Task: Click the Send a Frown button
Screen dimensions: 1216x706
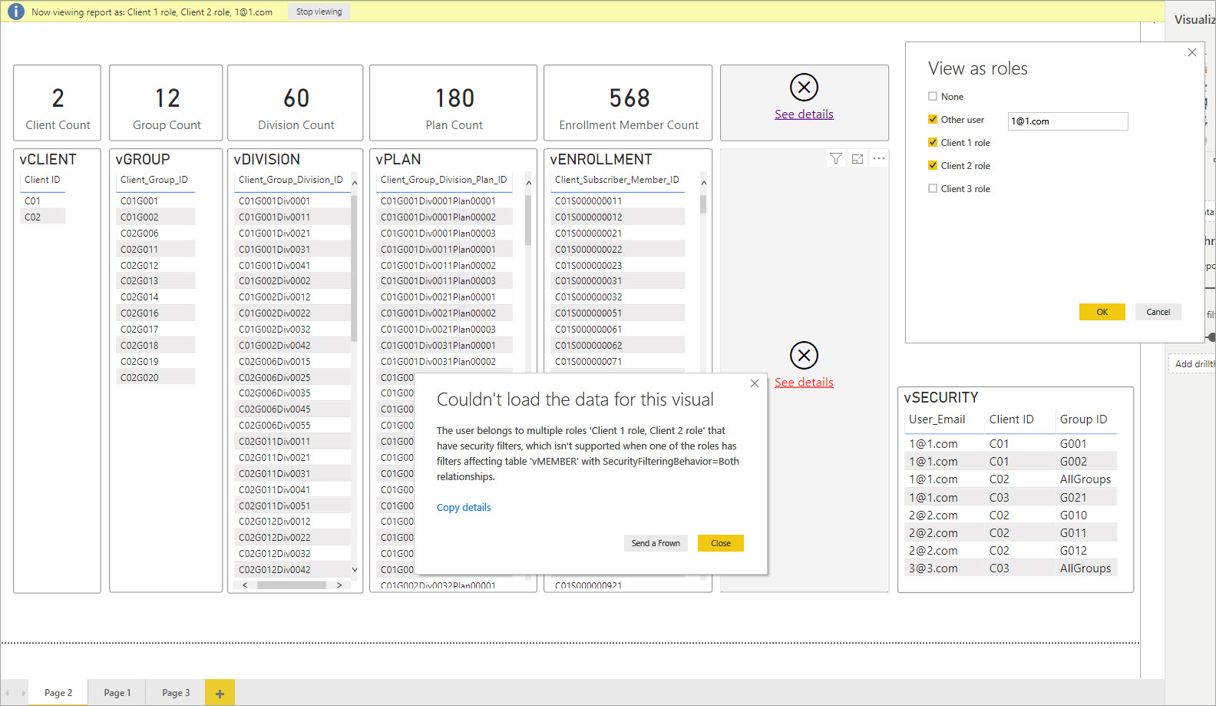Action: pyautogui.click(x=656, y=543)
